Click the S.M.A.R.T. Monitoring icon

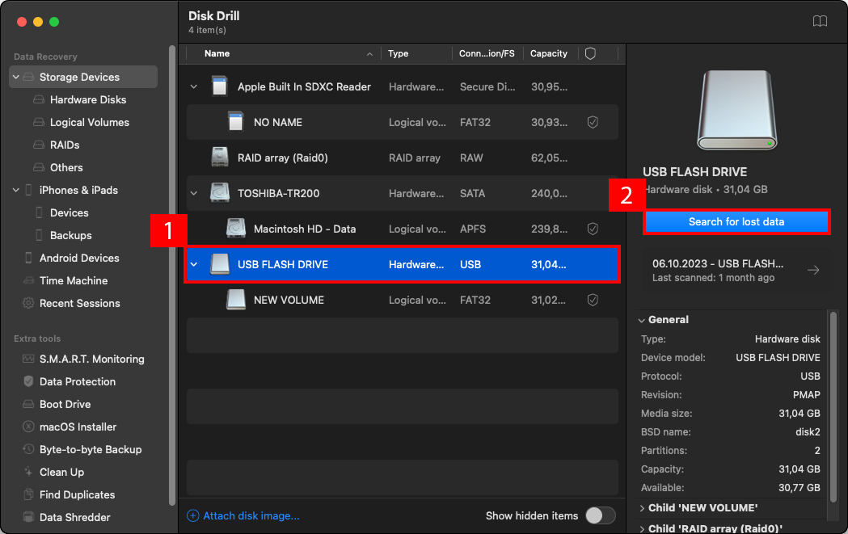tap(28, 359)
